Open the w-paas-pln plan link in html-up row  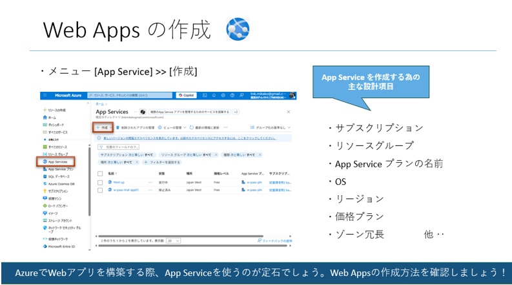pos(254,182)
